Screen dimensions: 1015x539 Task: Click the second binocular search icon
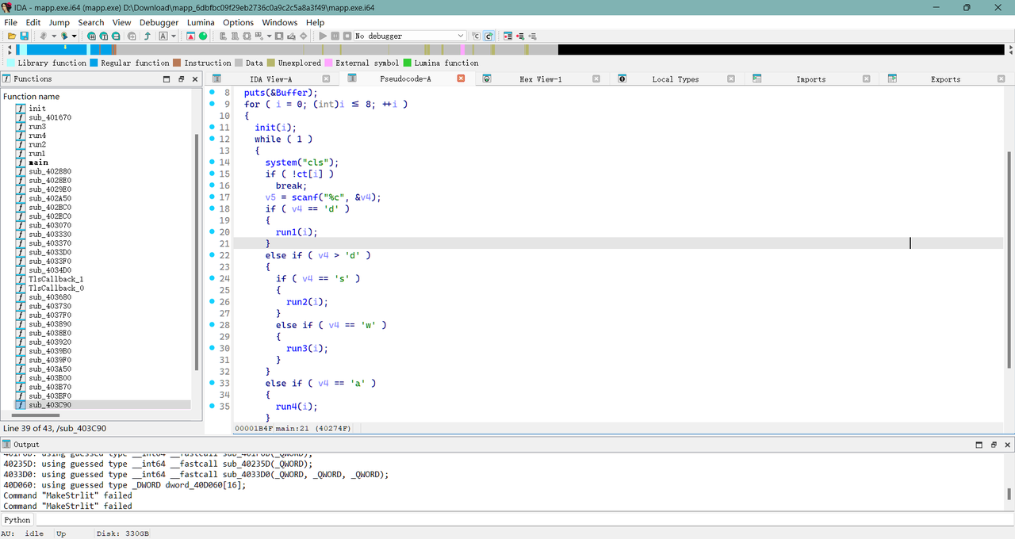tap(104, 36)
